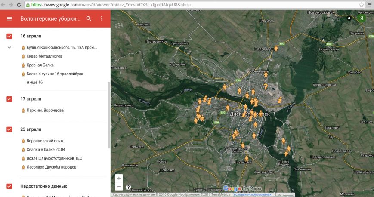This screenshot has width=374, height=197.
Task: Click the Волонтерские уборки map title
Action: 50,18
